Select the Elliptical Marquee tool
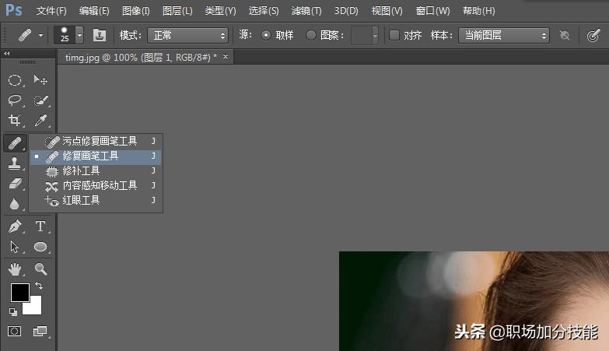This screenshot has width=609, height=351. 15,80
